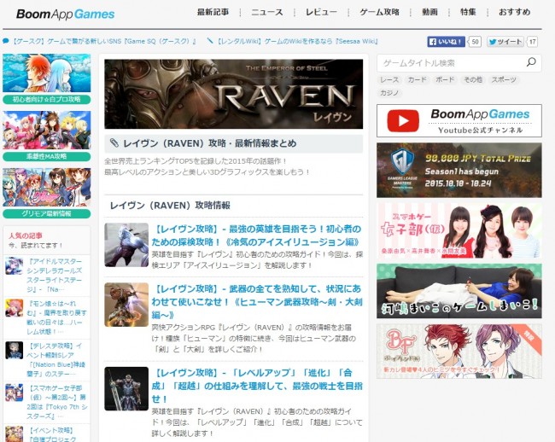Click the tweet count 17

pos(532,42)
